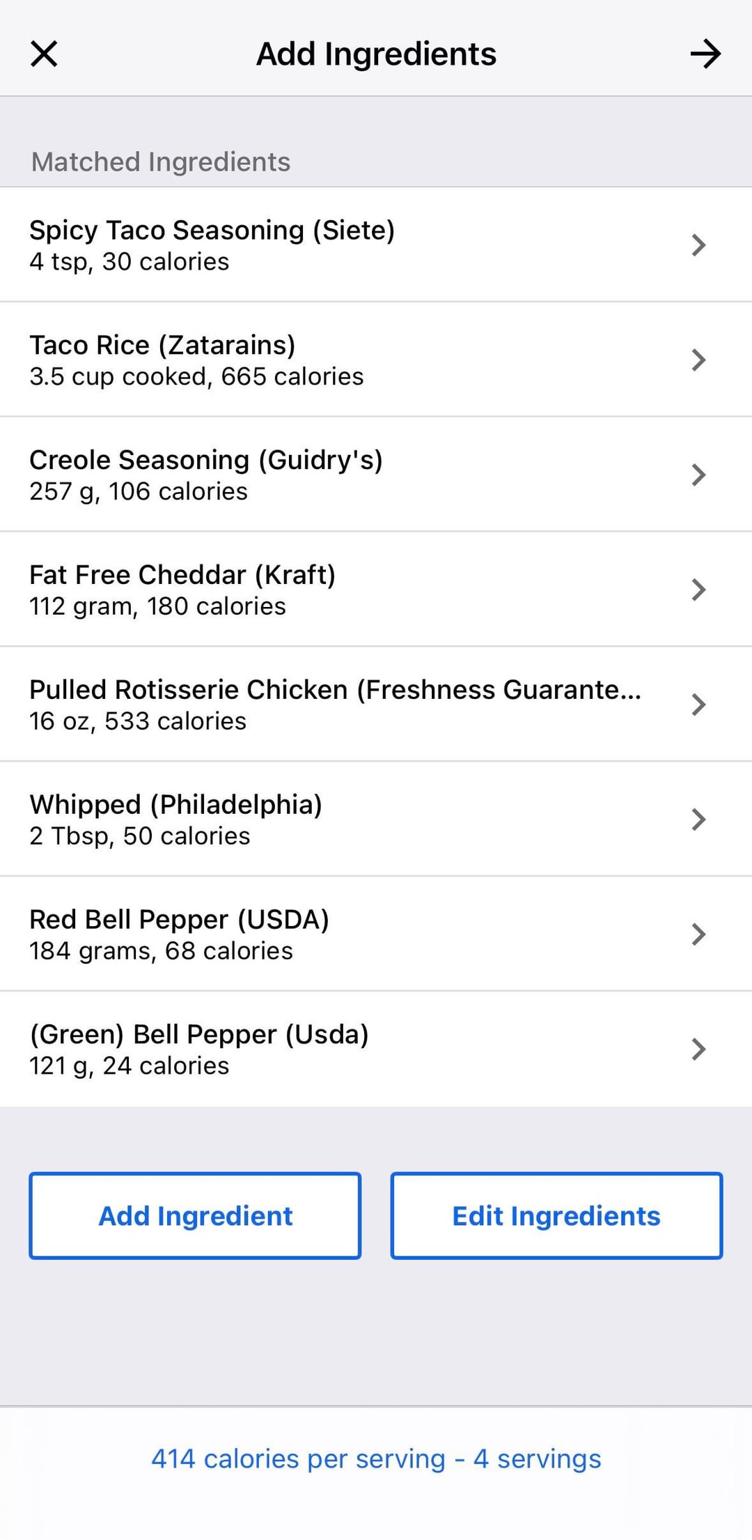Tap the calories per serving link
The height and width of the screenshot is (1540, 752).
(x=376, y=1458)
